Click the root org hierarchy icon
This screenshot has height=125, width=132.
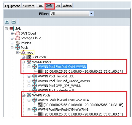pos(23,52)
